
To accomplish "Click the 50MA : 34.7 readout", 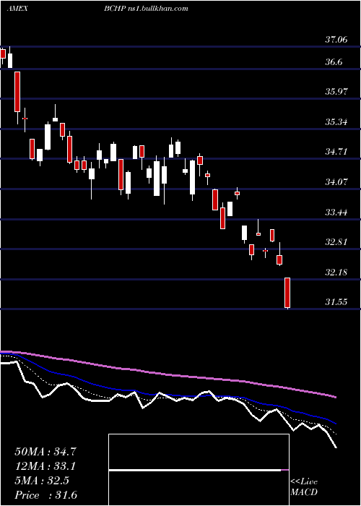I will click(45, 452).
